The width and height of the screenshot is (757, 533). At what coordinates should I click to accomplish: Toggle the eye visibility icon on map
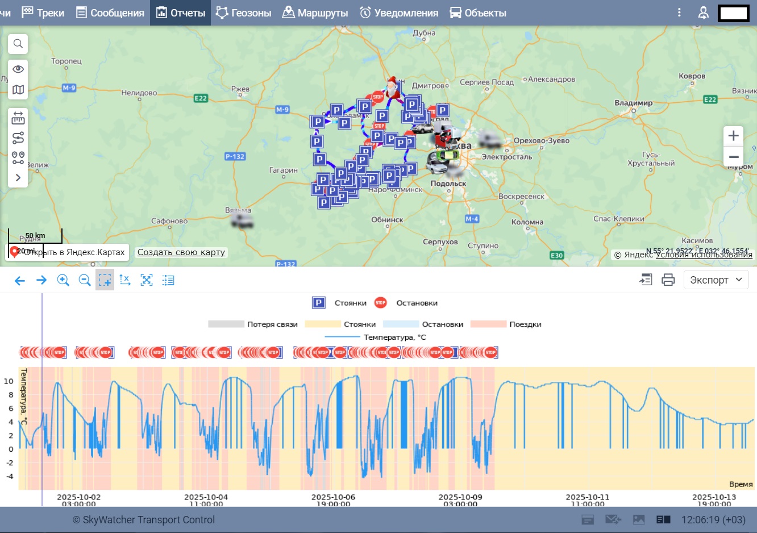coord(18,69)
